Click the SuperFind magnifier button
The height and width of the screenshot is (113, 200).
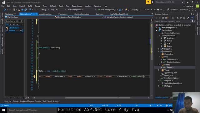[173, 10]
